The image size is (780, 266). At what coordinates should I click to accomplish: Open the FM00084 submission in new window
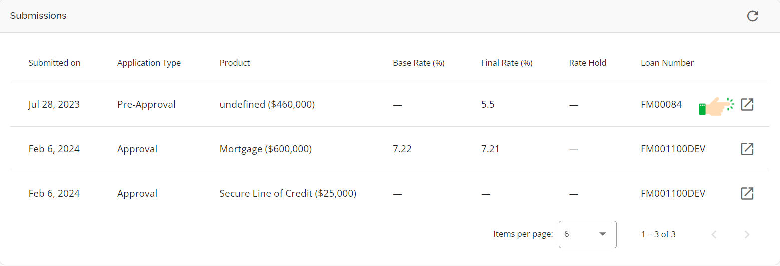[x=747, y=105]
